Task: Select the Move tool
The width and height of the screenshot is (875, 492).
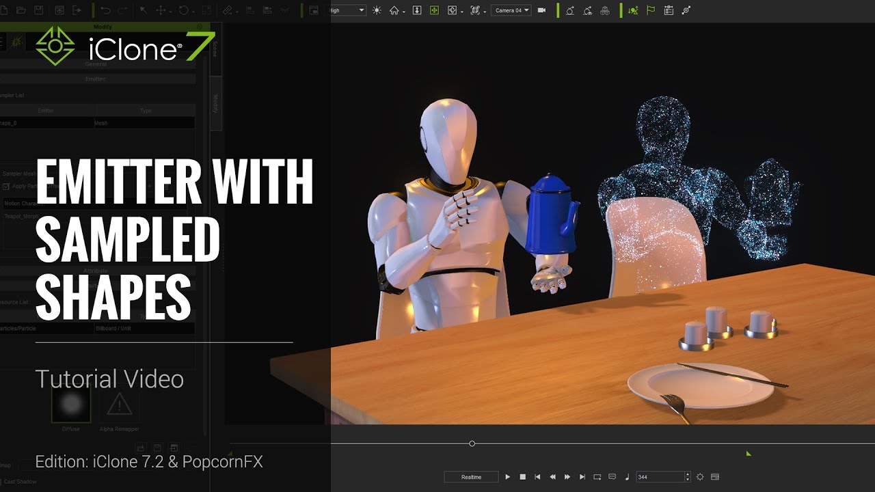Action: (161, 10)
